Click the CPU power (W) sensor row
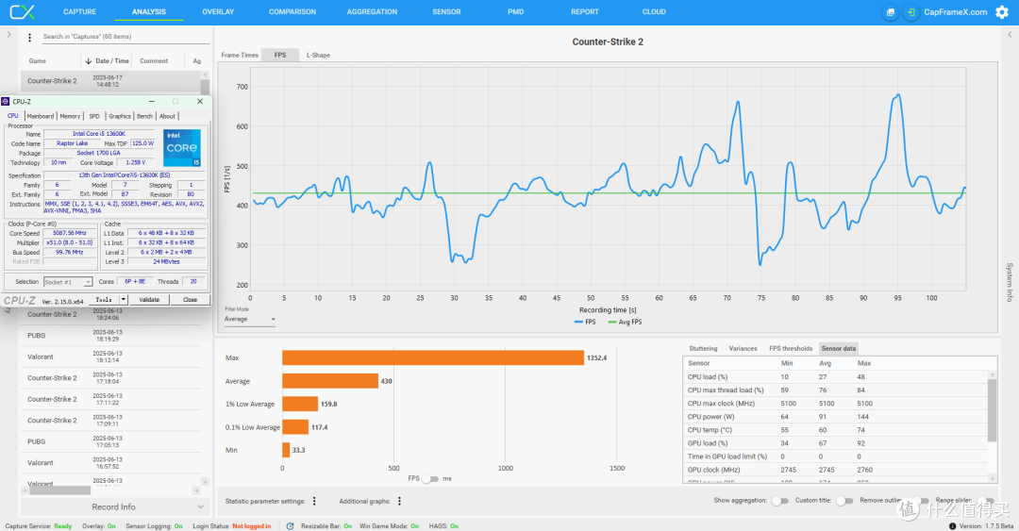This screenshot has height=531, width=1019. coord(836,417)
